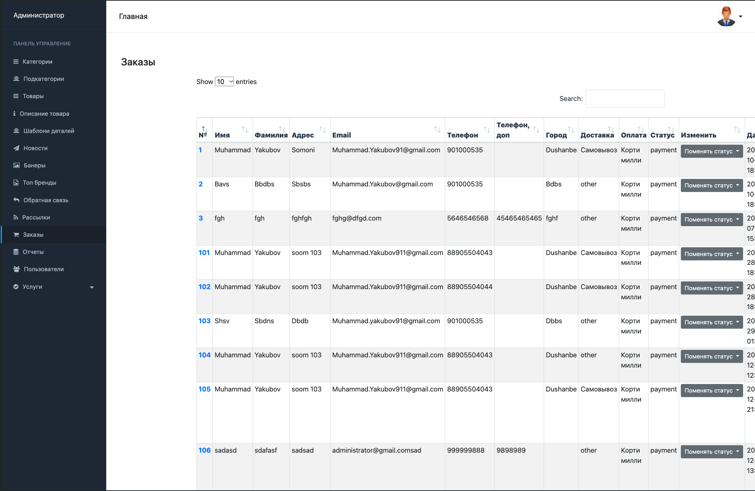Click the Новости paper plane icon
The image size is (755, 491).
point(16,148)
